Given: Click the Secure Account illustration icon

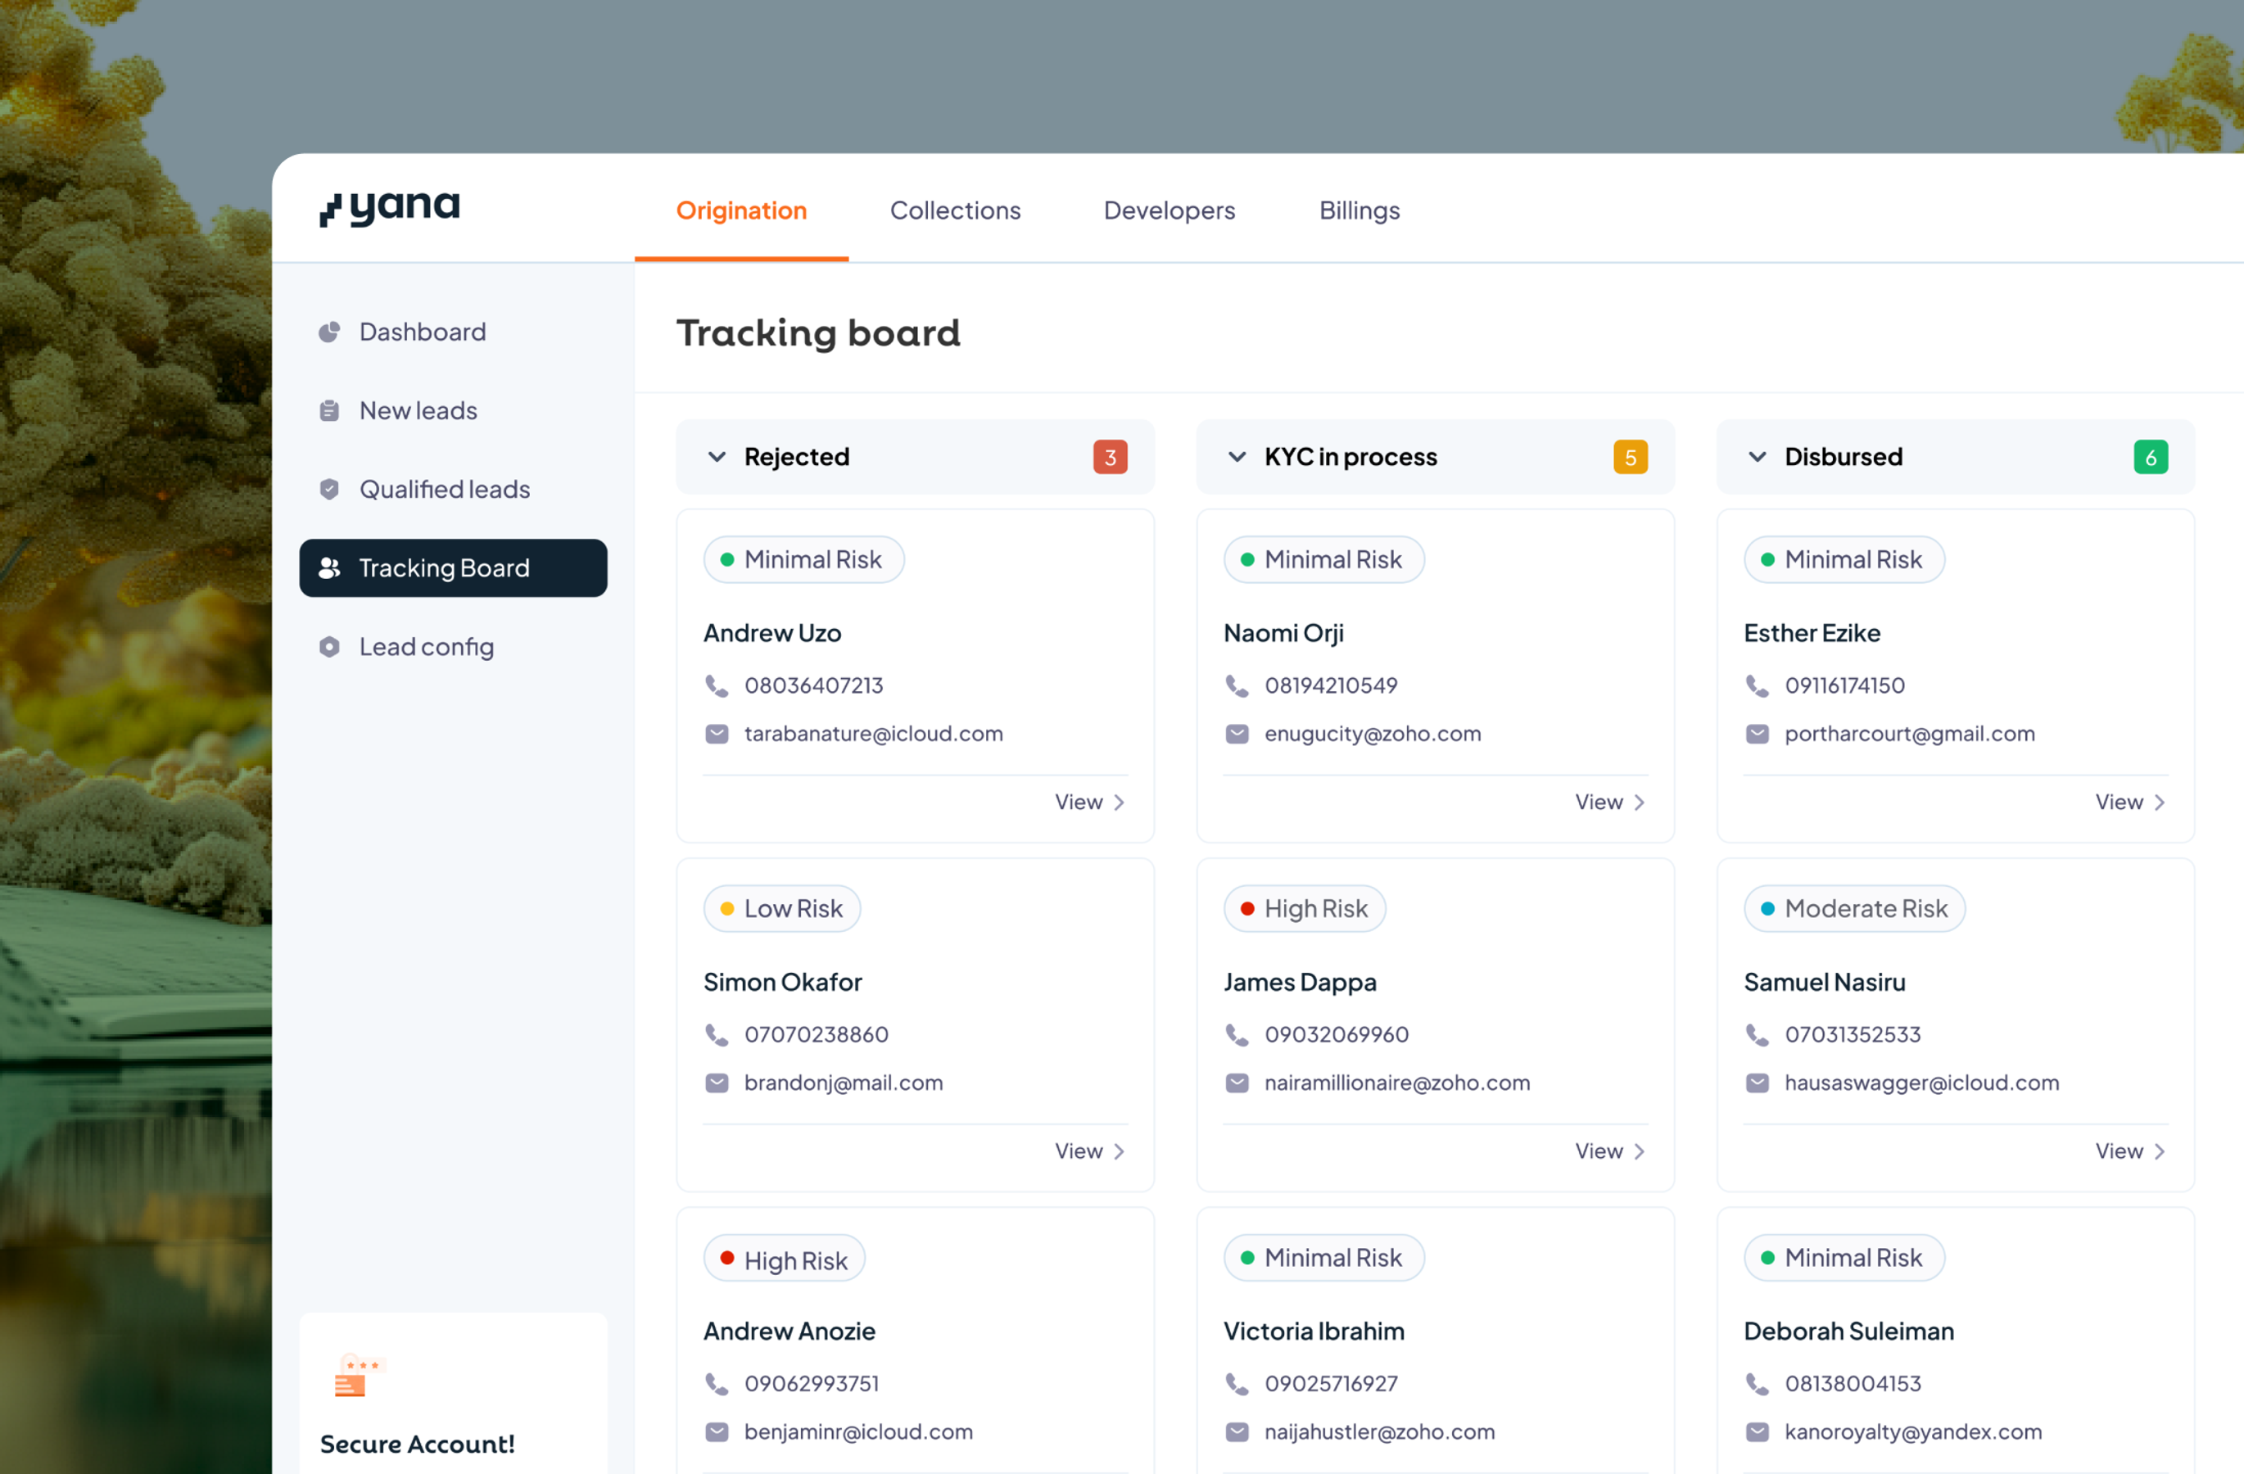Looking at the screenshot, I should coord(357,1375).
